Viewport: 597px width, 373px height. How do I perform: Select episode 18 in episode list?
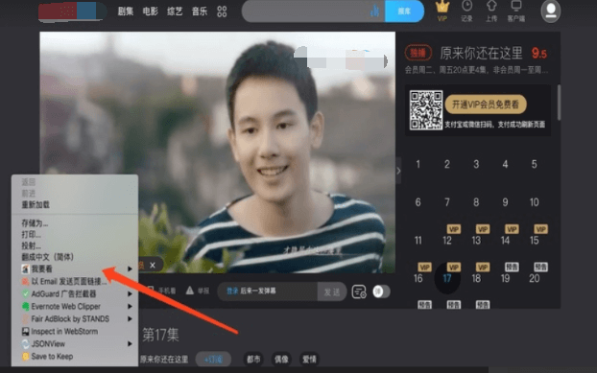tap(476, 278)
